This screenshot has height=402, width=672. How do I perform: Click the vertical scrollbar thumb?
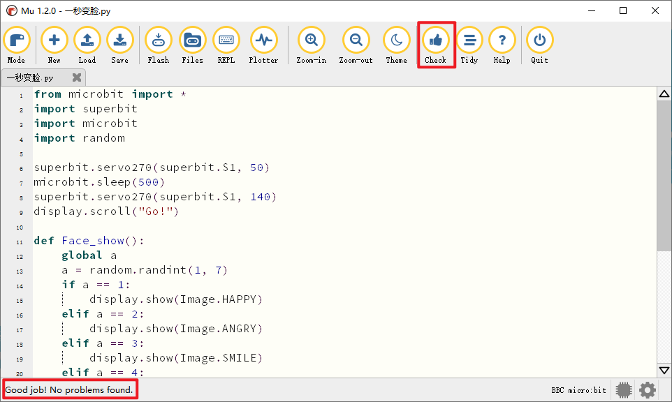coord(664,176)
